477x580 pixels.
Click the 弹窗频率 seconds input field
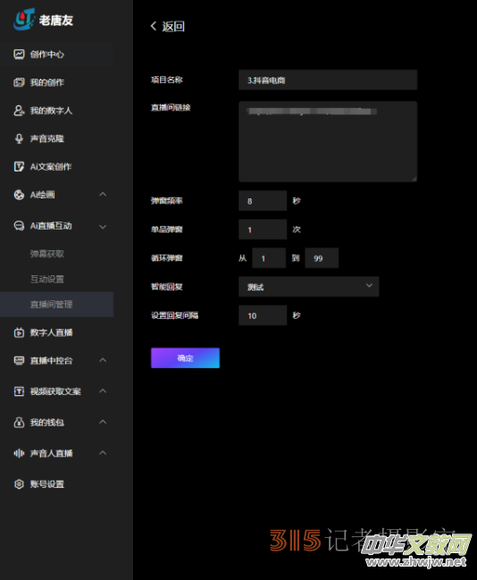coord(263,201)
